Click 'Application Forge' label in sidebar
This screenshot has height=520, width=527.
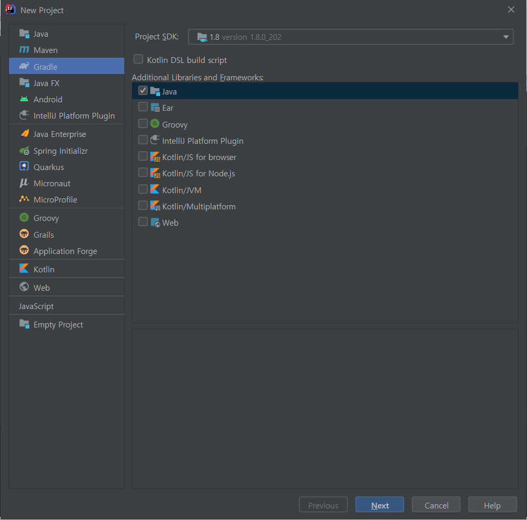65,251
